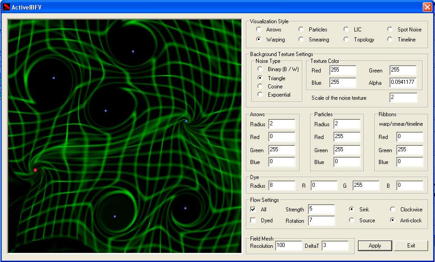Click the texture Alpha input field
The height and width of the screenshot is (262, 435).
(403, 83)
